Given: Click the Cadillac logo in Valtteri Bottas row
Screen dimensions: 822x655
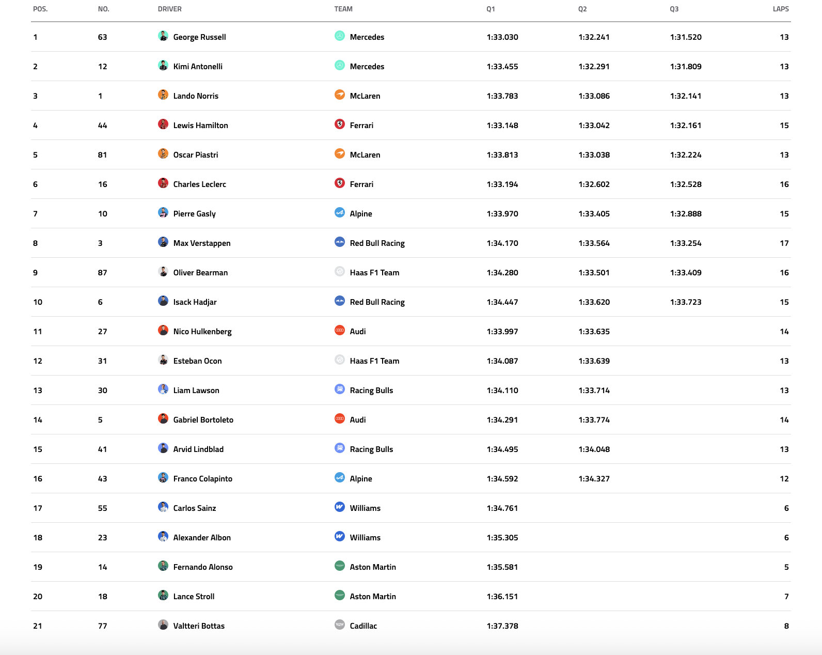Looking at the screenshot, I should click(339, 625).
